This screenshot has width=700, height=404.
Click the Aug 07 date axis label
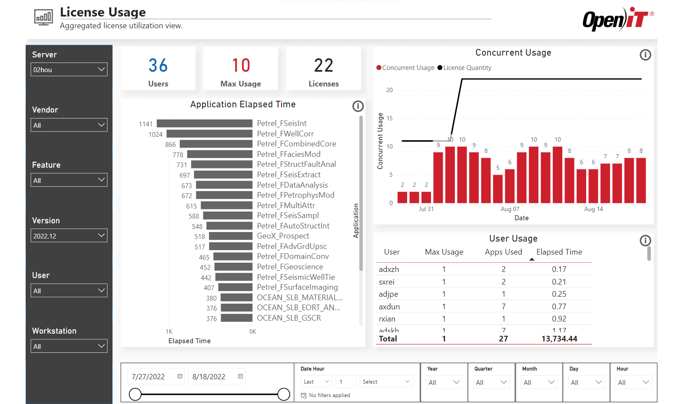510,209
